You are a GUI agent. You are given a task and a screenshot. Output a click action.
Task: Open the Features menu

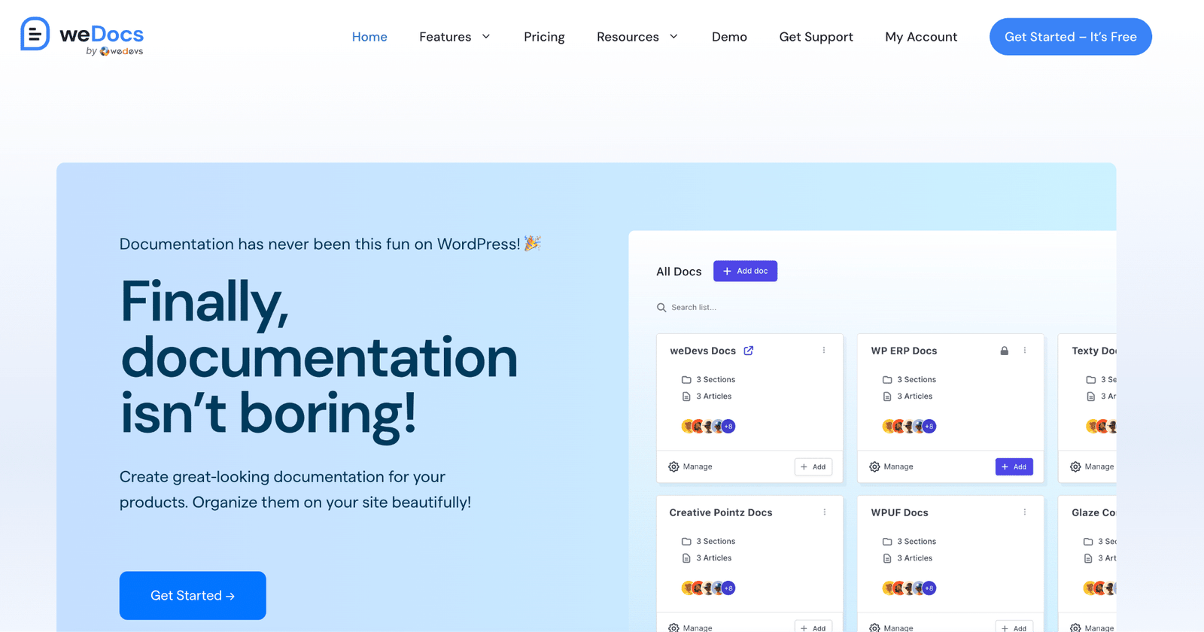point(445,37)
